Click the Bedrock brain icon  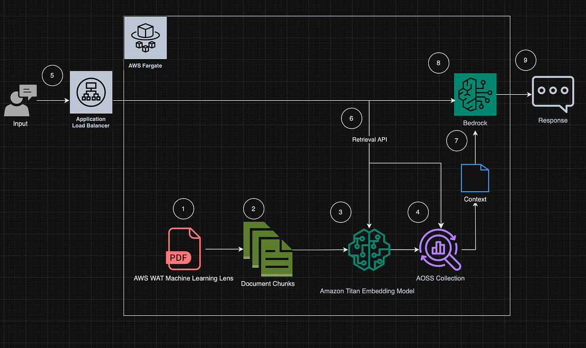(x=475, y=94)
